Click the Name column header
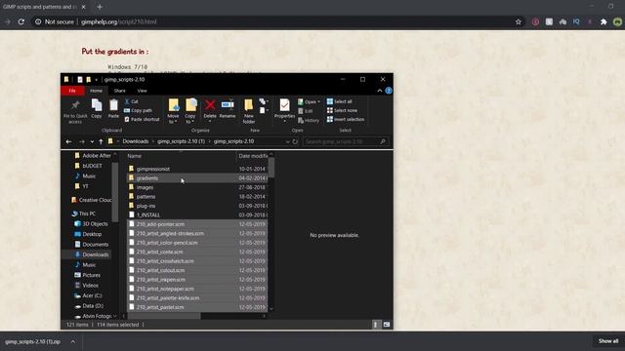Image resolution: width=625 pixels, height=351 pixels. 135,156
